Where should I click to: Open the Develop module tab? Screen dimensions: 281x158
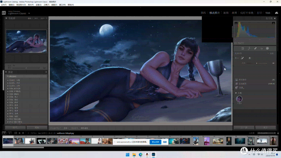point(214,13)
